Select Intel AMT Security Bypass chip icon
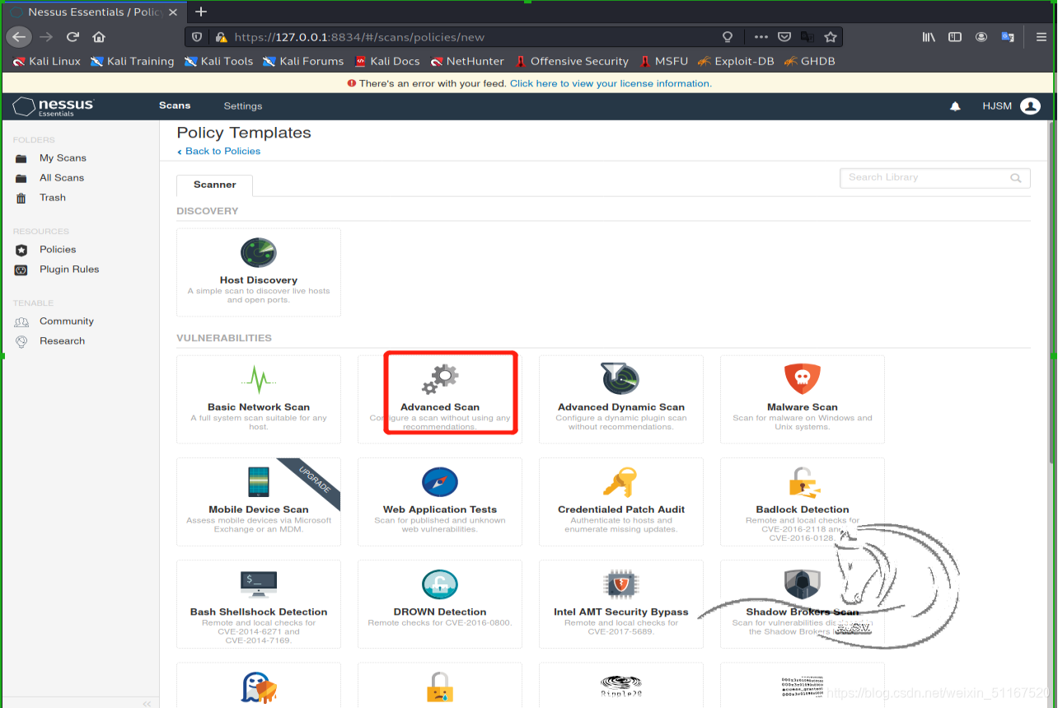Screen dimensions: 1058x708 point(620,584)
